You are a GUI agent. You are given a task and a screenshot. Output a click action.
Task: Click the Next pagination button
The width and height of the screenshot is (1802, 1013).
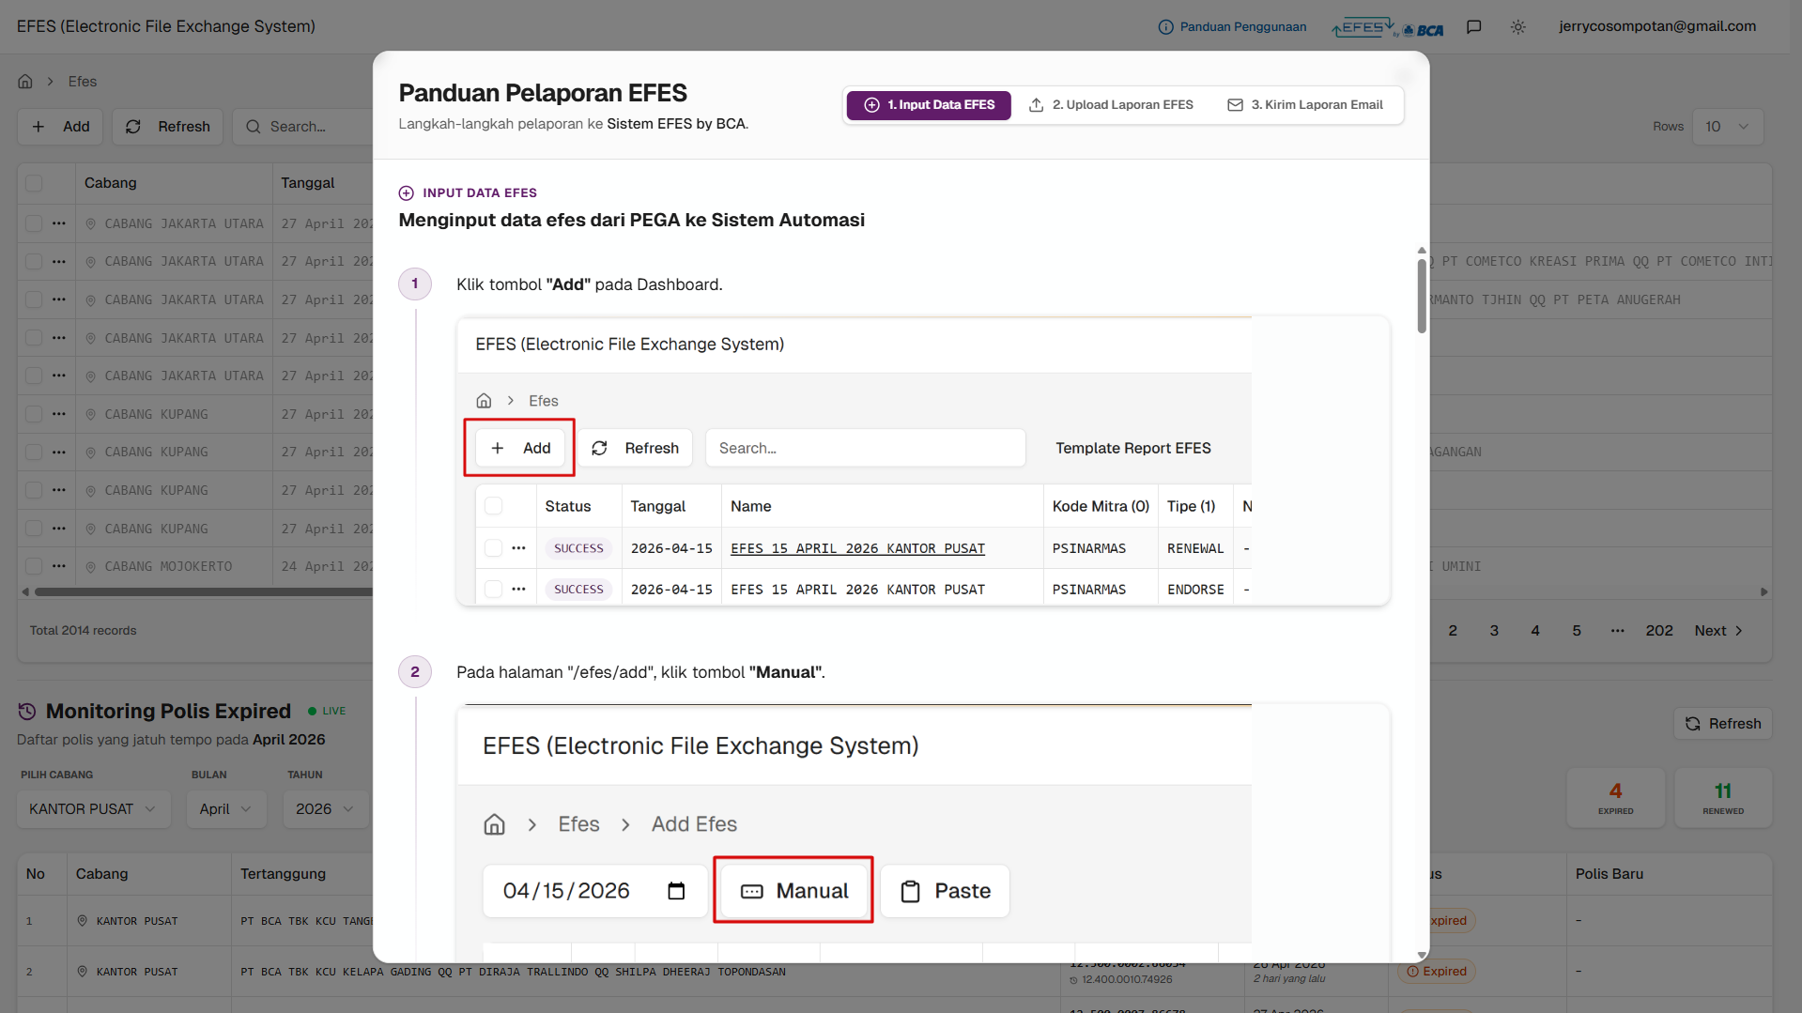tap(1719, 631)
